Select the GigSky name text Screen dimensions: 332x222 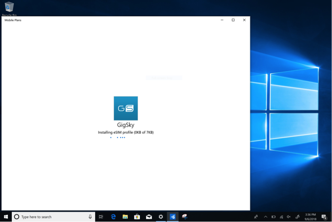tap(126, 125)
